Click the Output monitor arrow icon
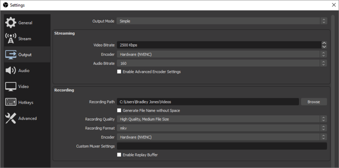This screenshot has width=339, height=168. click(x=11, y=55)
